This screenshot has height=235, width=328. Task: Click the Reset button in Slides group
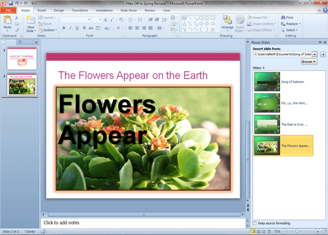pyautogui.click(x=45, y=24)
